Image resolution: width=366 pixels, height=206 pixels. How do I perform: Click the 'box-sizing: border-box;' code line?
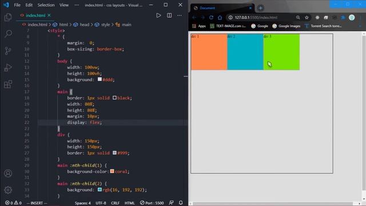96,49
